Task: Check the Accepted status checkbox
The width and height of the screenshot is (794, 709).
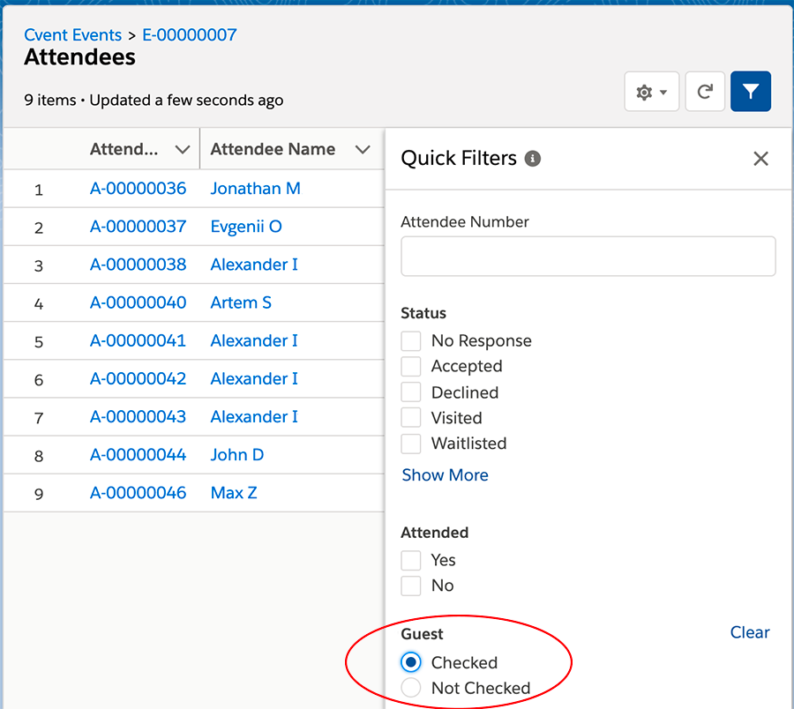Action: (411, 367)
